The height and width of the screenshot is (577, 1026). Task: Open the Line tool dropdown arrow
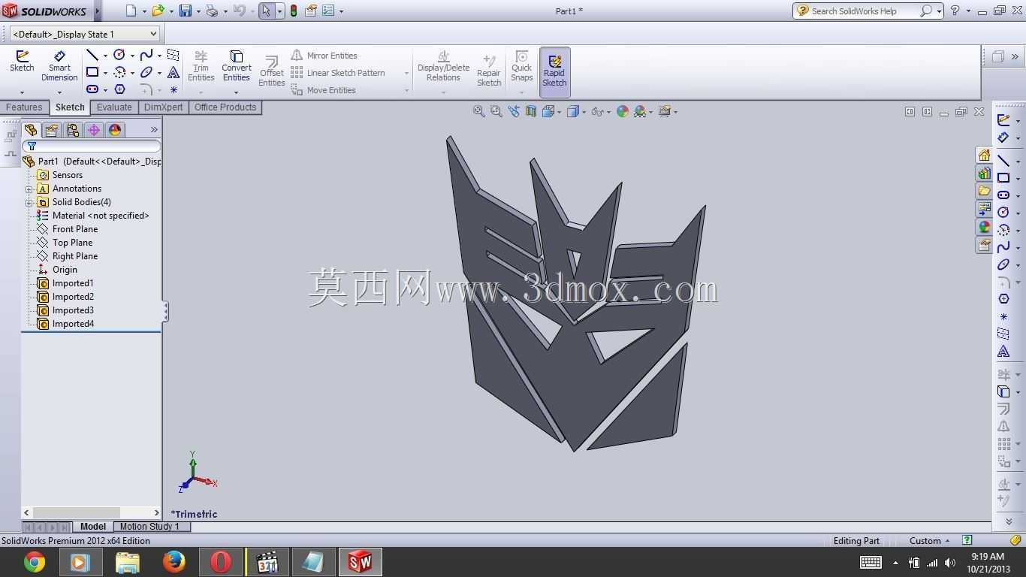pos(105,55)
